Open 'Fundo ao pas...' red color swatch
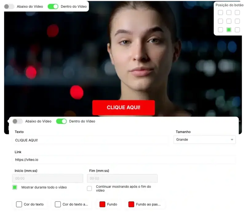 coord(131,204)
